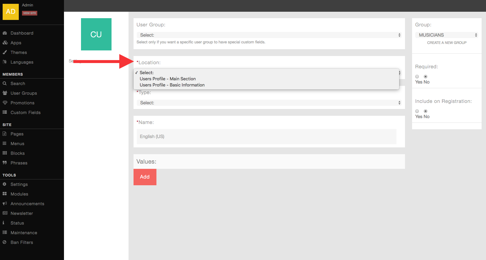Go to Custom Fields menu item

click(x=26, y=113)
